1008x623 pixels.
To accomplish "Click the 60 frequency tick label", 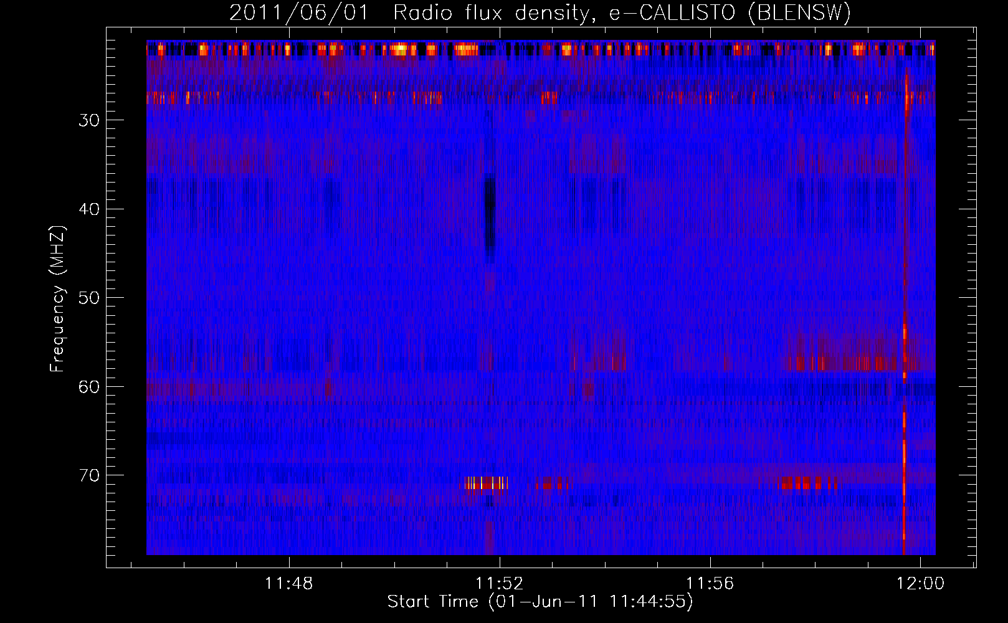I will [x=89, y=387].
